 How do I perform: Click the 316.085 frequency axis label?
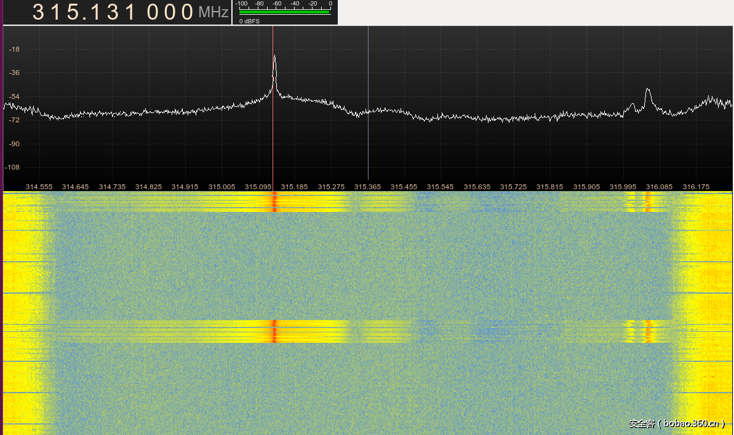click(659, 186)
